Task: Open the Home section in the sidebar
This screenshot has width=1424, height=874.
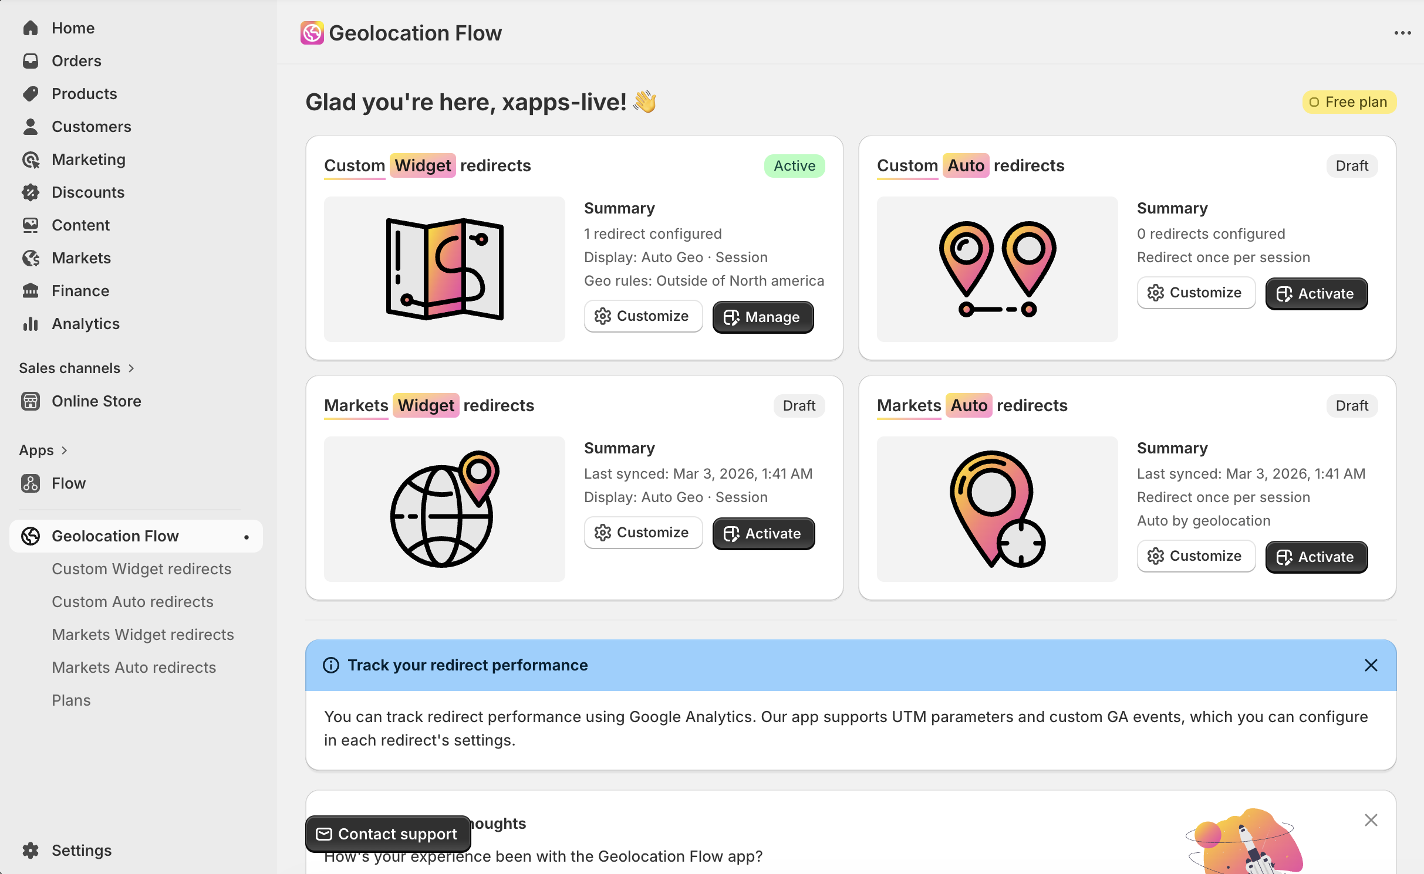Action: (73, 28)
